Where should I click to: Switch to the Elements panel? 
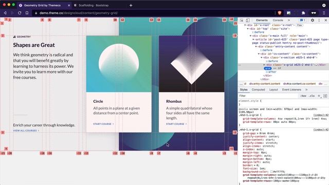tap(262, 20)
